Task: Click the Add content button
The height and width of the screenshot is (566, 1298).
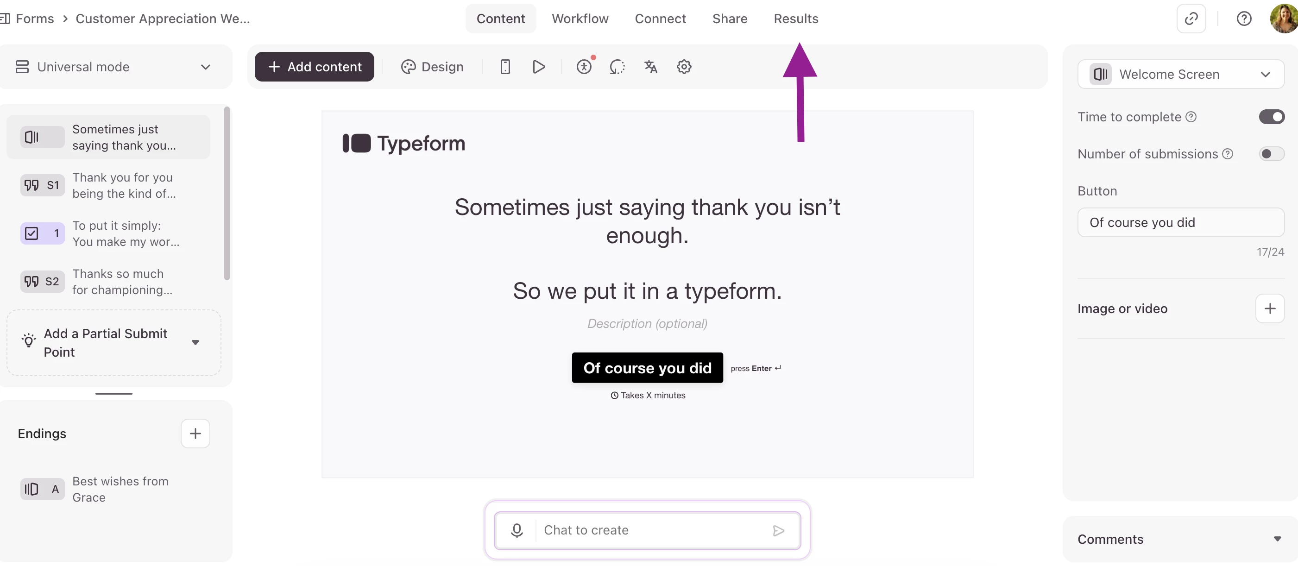Action: [315, 67]
